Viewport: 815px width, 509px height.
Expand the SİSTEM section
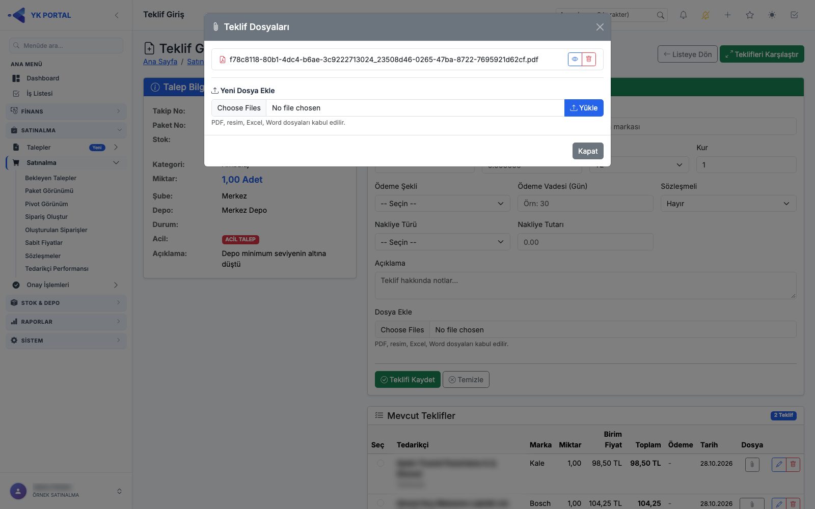click(x=66, y=341)
